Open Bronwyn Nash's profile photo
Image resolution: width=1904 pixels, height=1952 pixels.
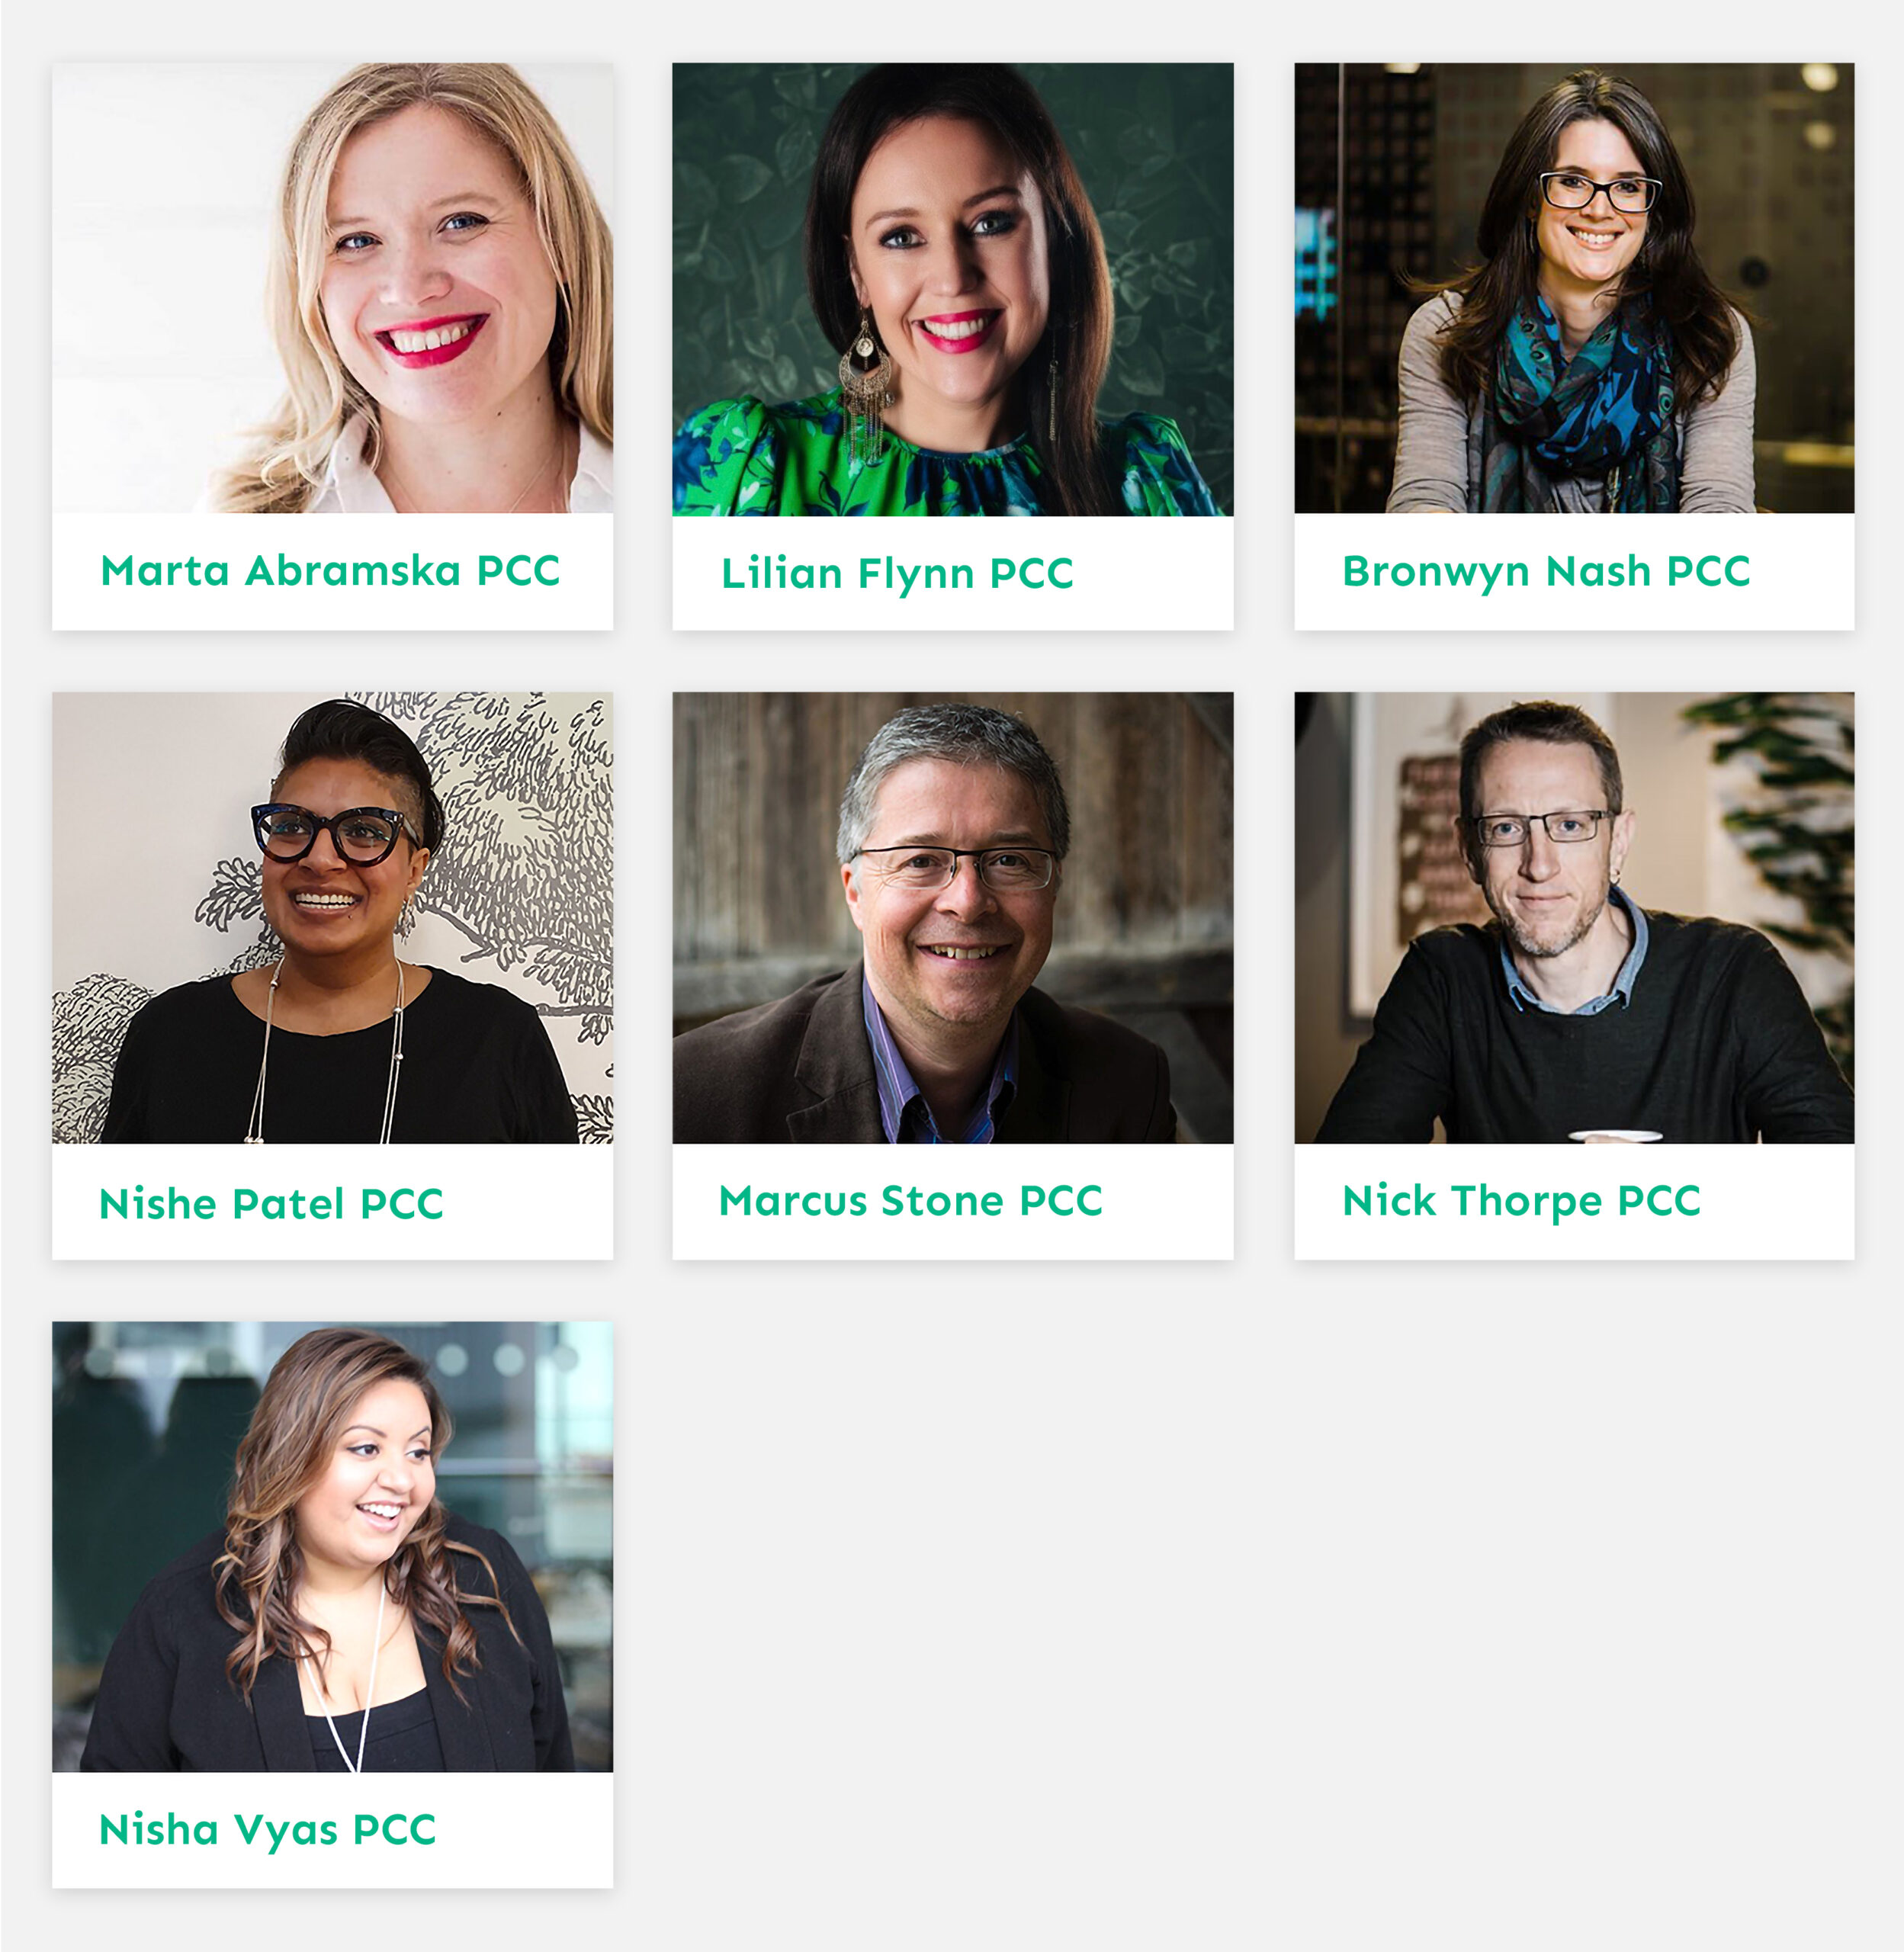1574,288
